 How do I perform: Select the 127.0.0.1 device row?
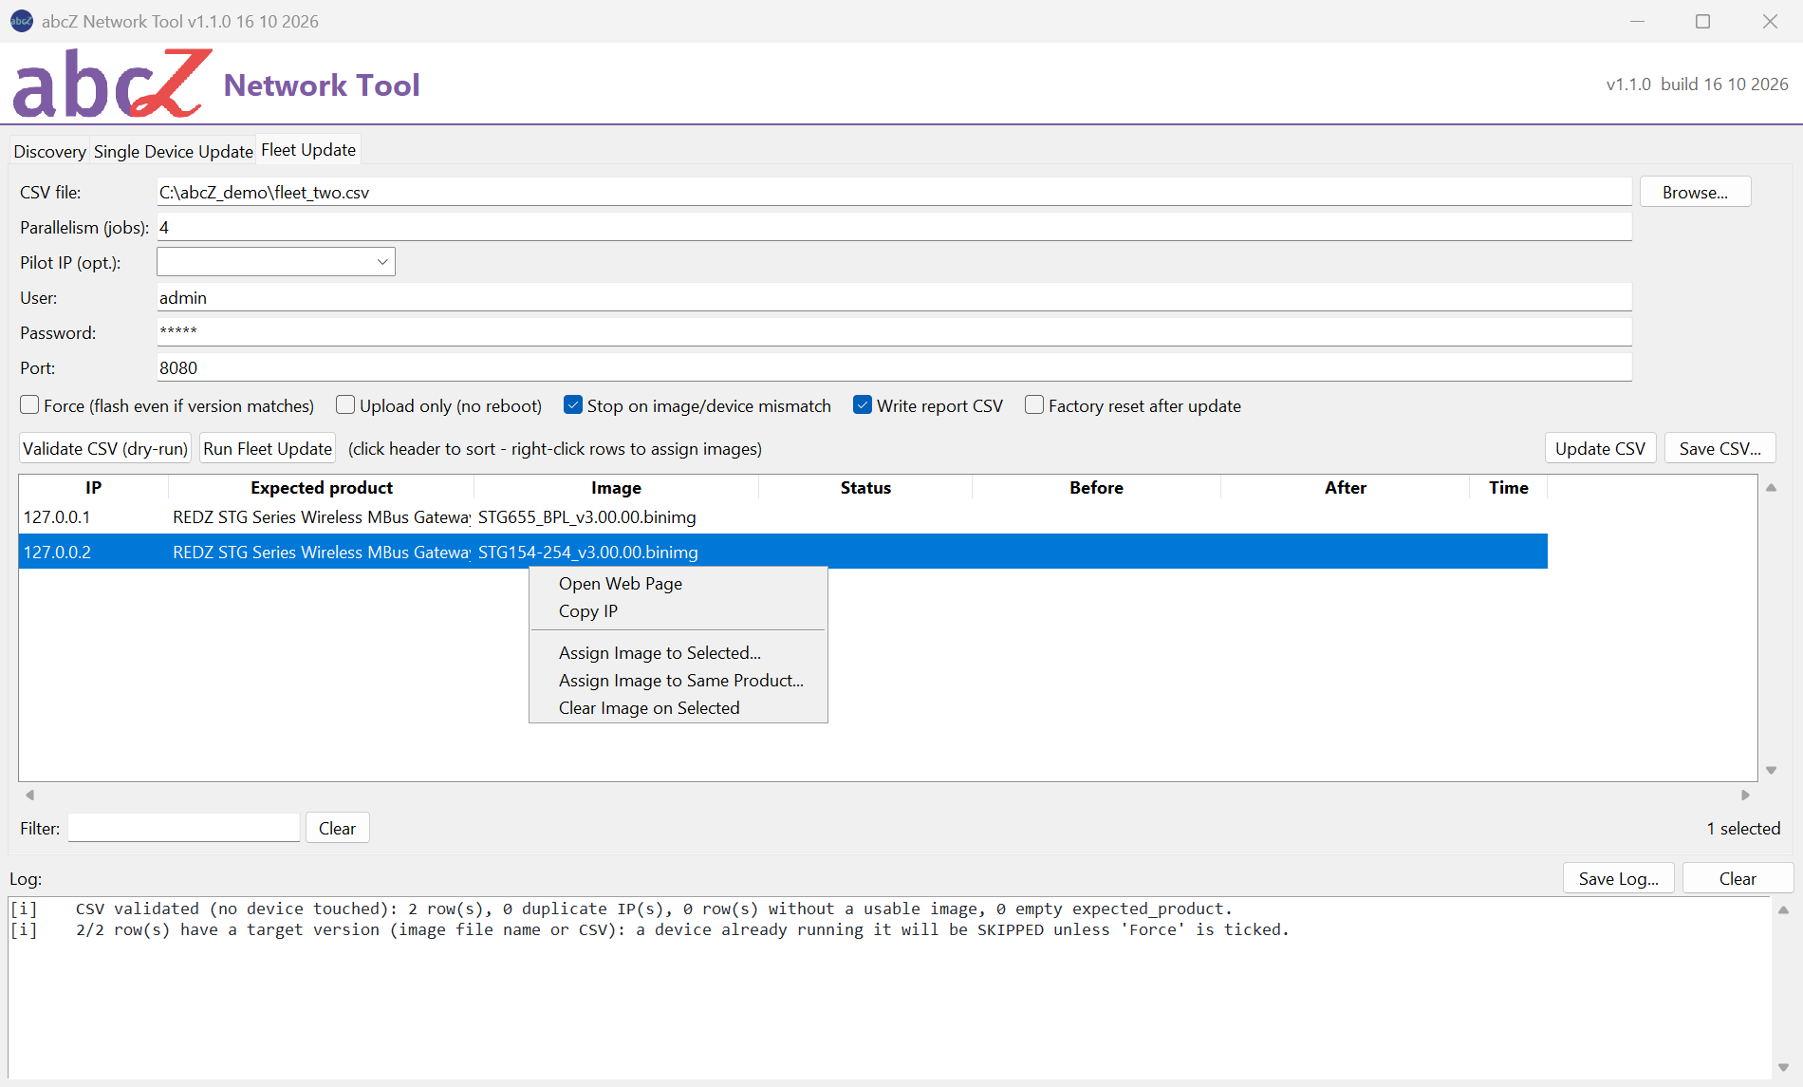pyautogui.click(x=783, y=517)
